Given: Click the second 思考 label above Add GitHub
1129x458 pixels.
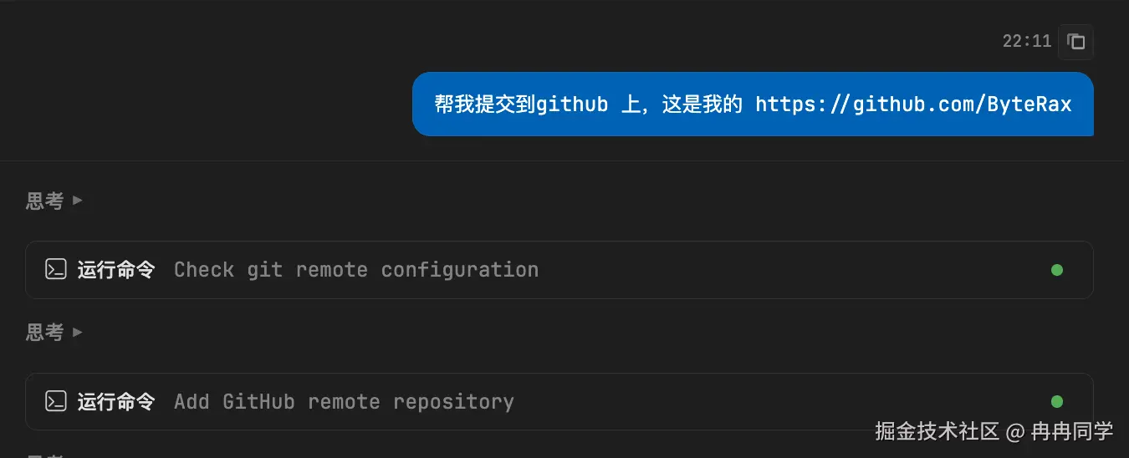Looking at the screenshot, I should click(x=44, y=333).
